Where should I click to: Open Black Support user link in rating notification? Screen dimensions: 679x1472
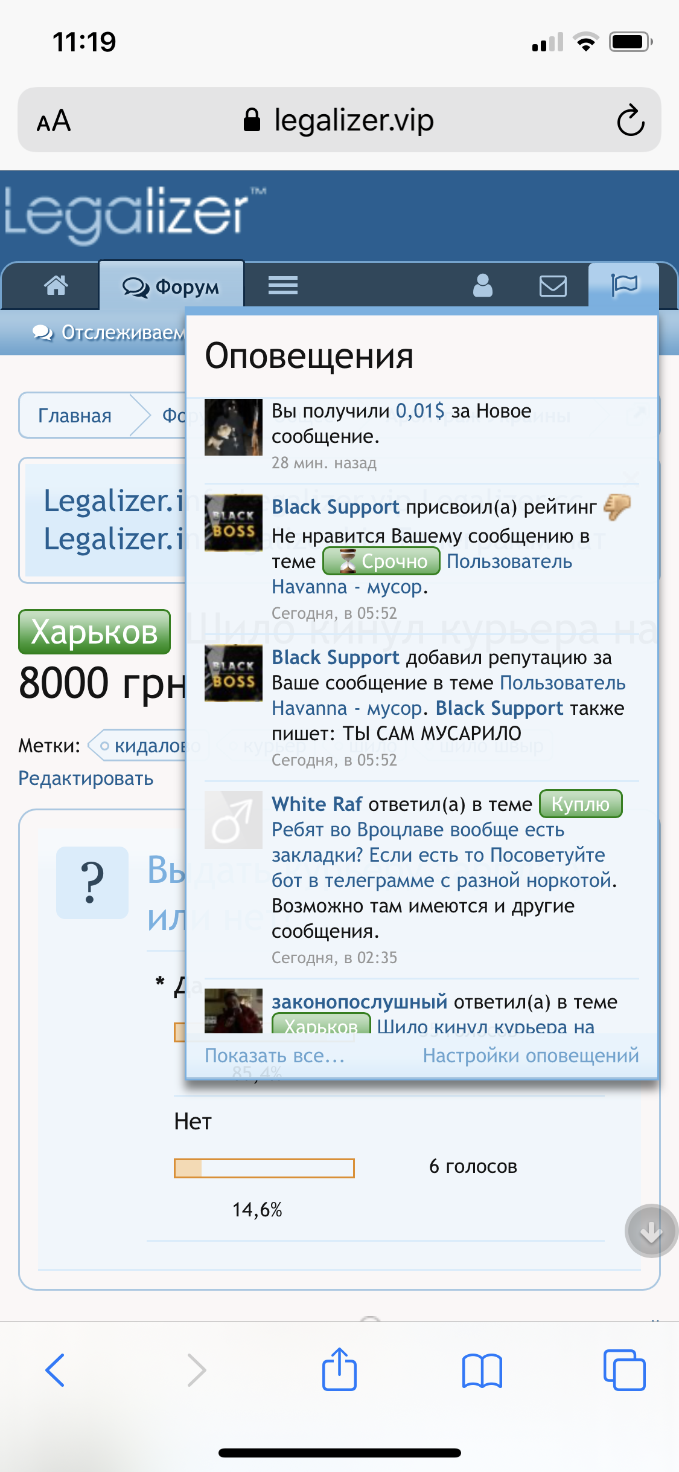tap(336, 506)
